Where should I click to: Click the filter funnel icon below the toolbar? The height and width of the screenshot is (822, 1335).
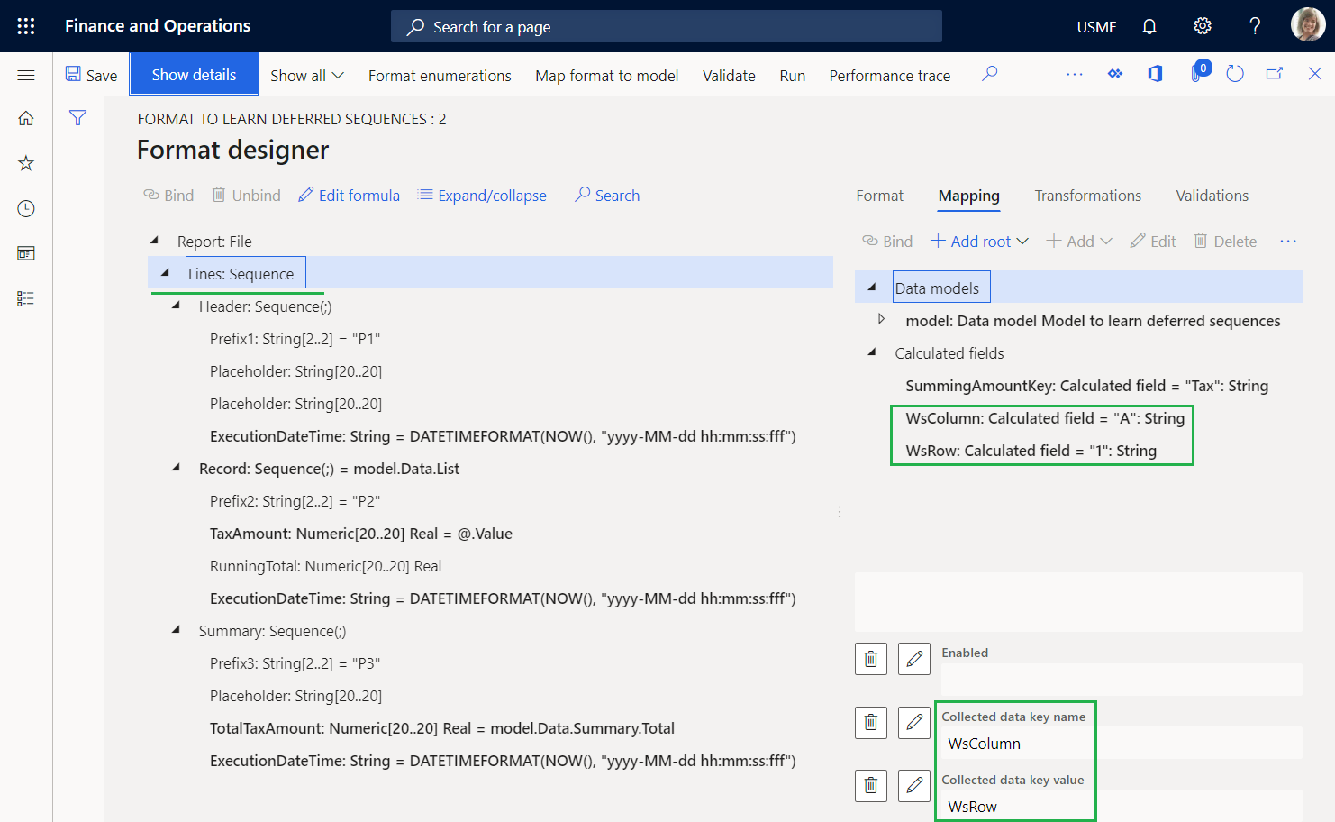click(78, 117)
